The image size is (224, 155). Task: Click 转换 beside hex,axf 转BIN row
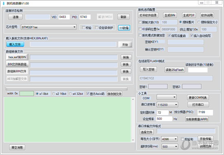[126, 57]
